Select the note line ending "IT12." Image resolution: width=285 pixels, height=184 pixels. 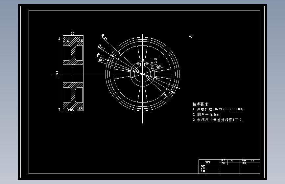(218, 120)
